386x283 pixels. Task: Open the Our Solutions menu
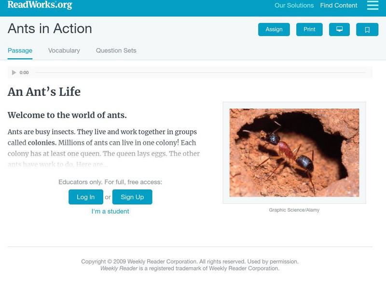293,5
